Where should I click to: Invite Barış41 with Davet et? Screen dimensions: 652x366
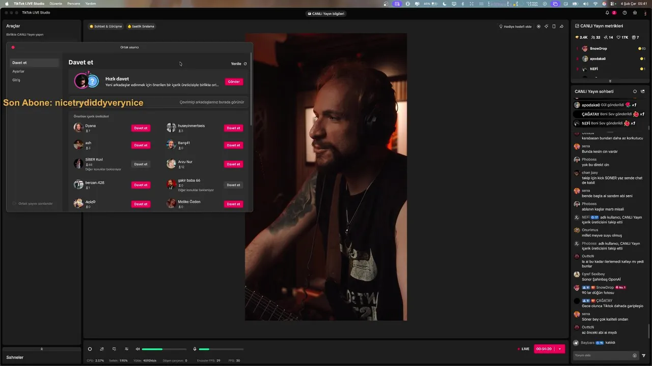point(233,145)
